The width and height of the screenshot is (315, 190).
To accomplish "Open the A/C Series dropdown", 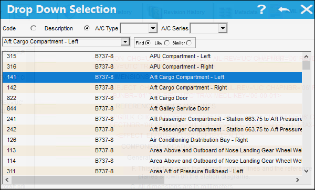I will [223, 28].
